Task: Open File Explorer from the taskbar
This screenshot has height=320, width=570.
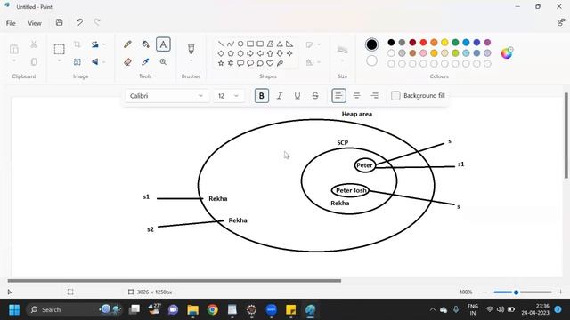Action: pos(192,310)
